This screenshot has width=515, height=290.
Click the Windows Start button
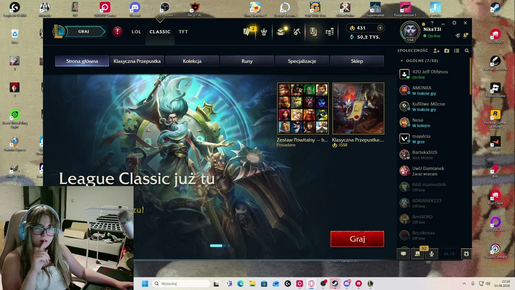pos(145,284)
